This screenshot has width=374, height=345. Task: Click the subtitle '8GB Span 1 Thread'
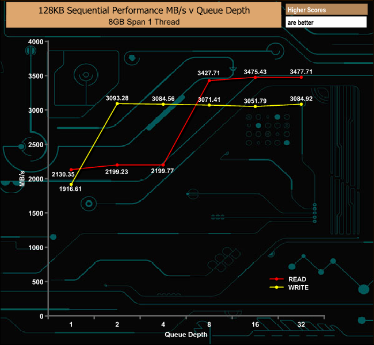pyautogui.click(x=144, y=22)
